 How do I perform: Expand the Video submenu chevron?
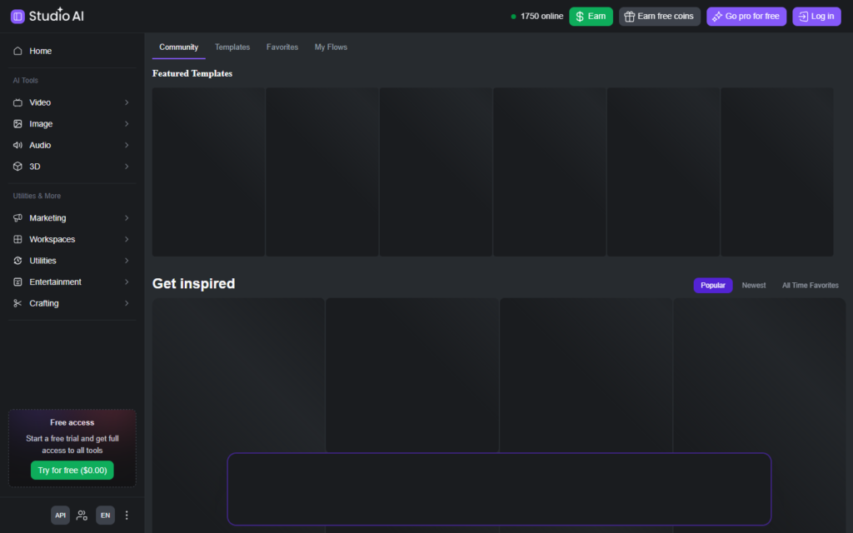click(127, 102)
